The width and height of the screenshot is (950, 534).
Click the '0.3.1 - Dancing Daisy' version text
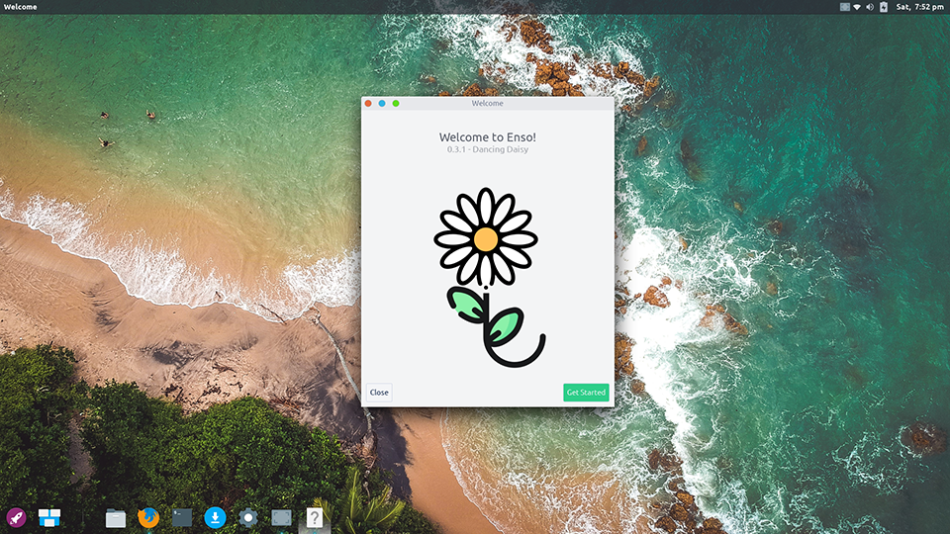click(488, 149)
